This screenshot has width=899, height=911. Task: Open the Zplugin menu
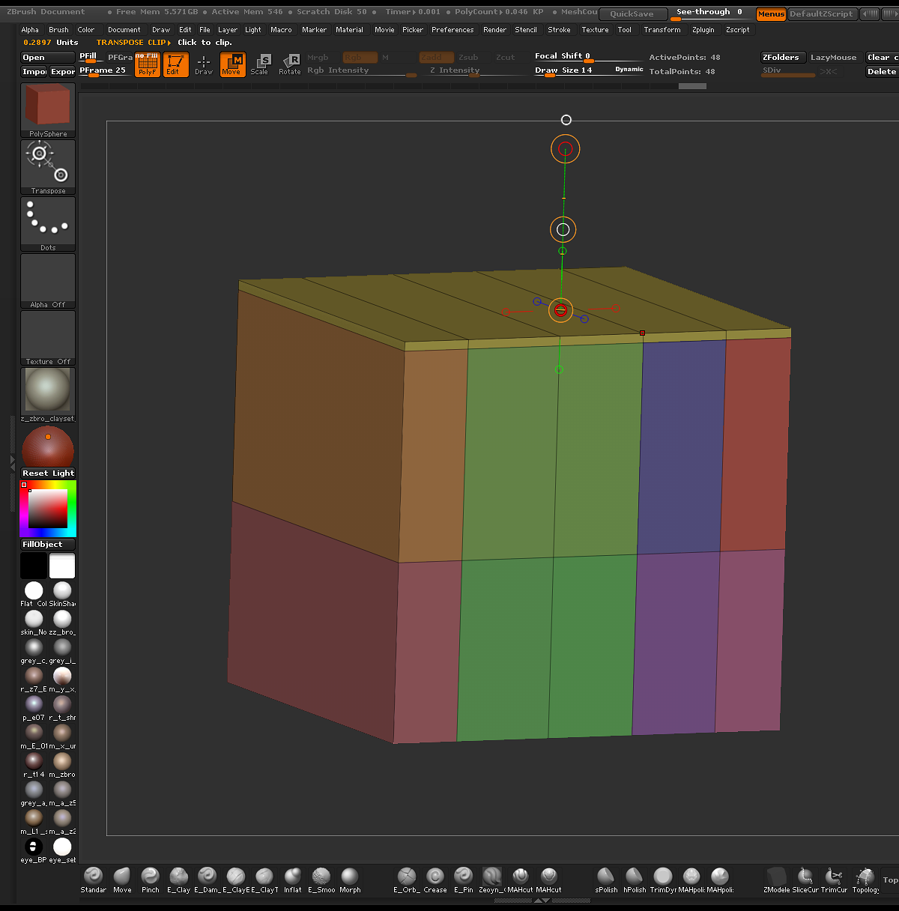point(703,30)
